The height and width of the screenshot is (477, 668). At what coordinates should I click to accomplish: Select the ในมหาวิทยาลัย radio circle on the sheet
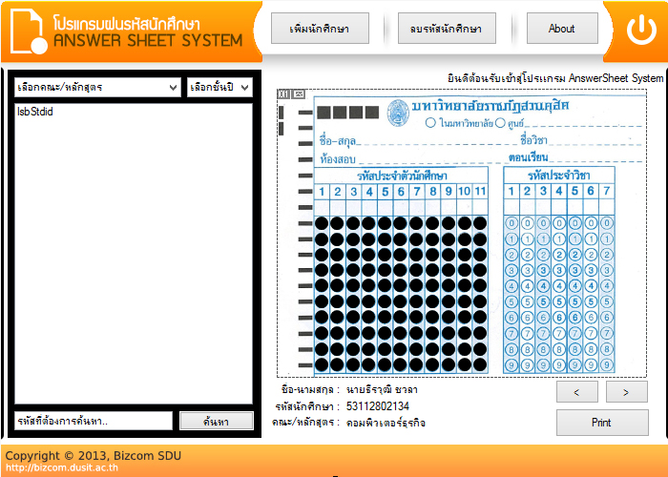click(x=430, y=123)
